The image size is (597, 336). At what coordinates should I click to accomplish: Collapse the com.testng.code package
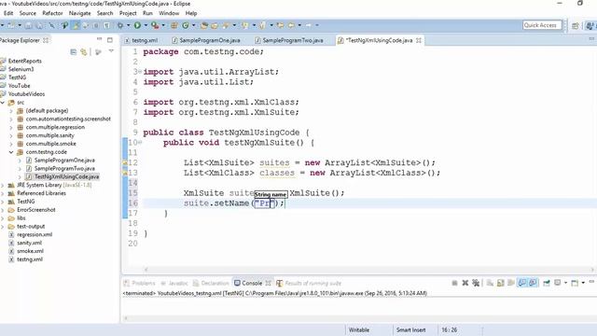tap(11, 152)
